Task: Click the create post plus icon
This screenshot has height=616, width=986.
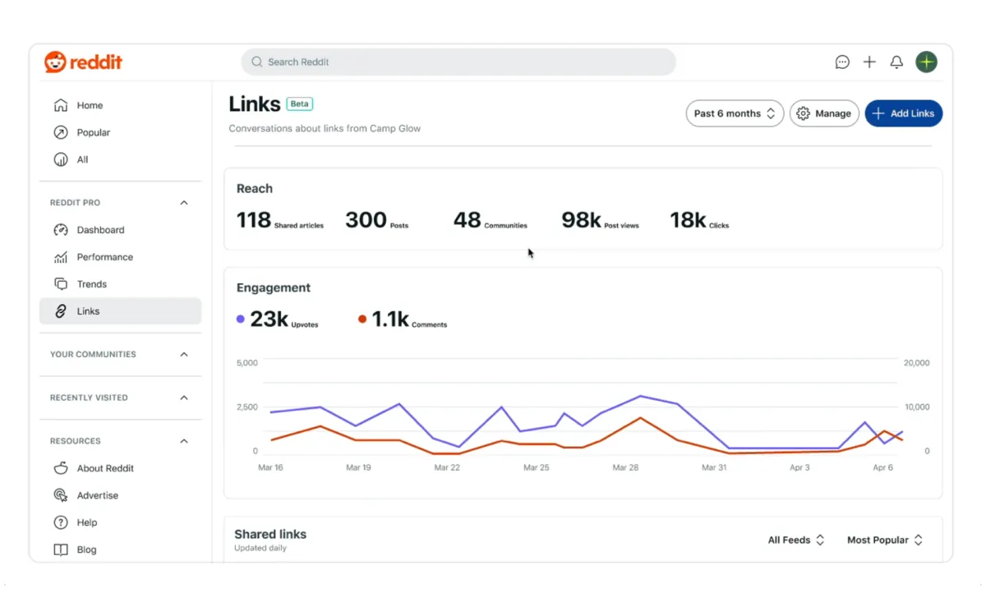Action: 869,62
